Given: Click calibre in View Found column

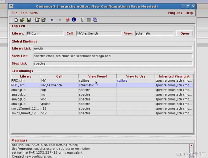Looking at the screenshot, I should click(x=98, y=81).
